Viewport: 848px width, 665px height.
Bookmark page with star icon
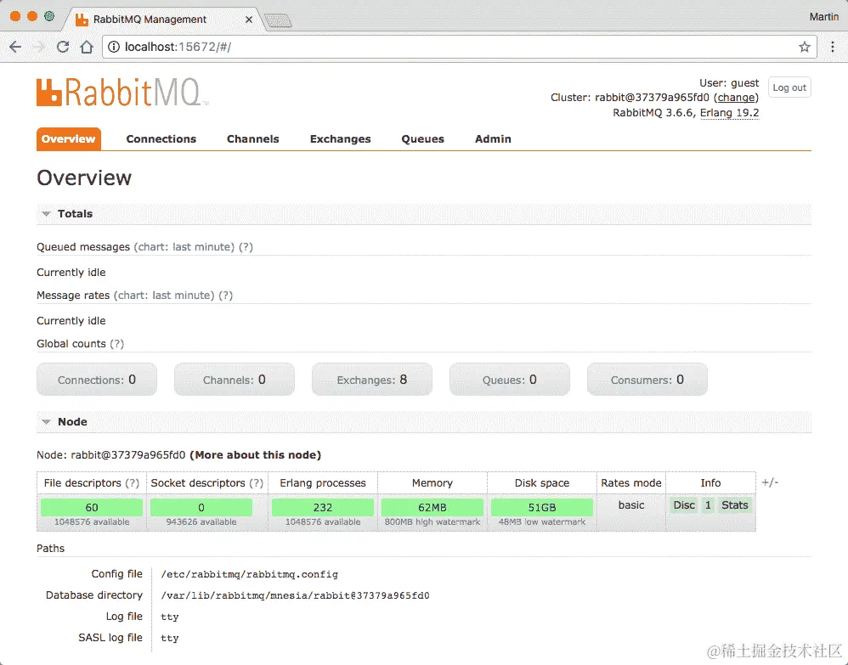coord(804,47)
